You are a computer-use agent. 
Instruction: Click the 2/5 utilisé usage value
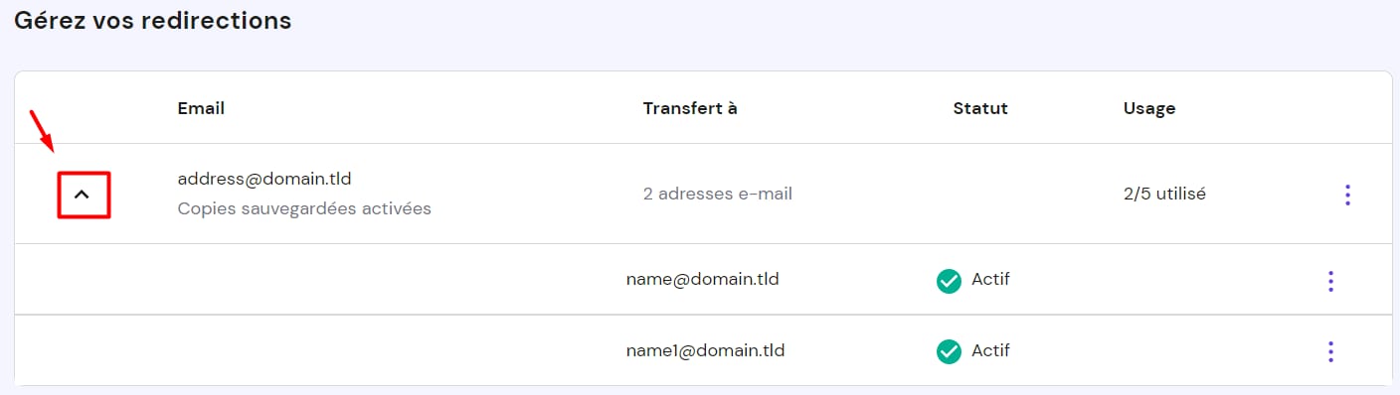(1164, 194)
